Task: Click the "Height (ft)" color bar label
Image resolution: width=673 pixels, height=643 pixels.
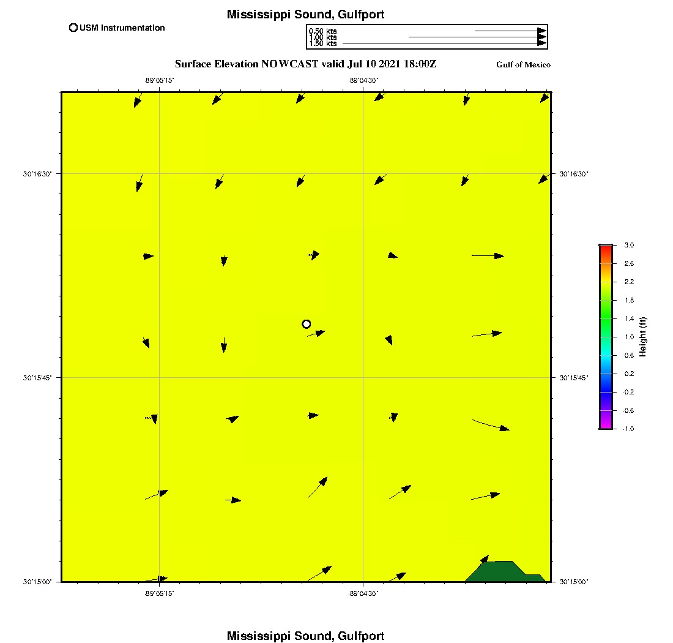Action: point(643,337)
